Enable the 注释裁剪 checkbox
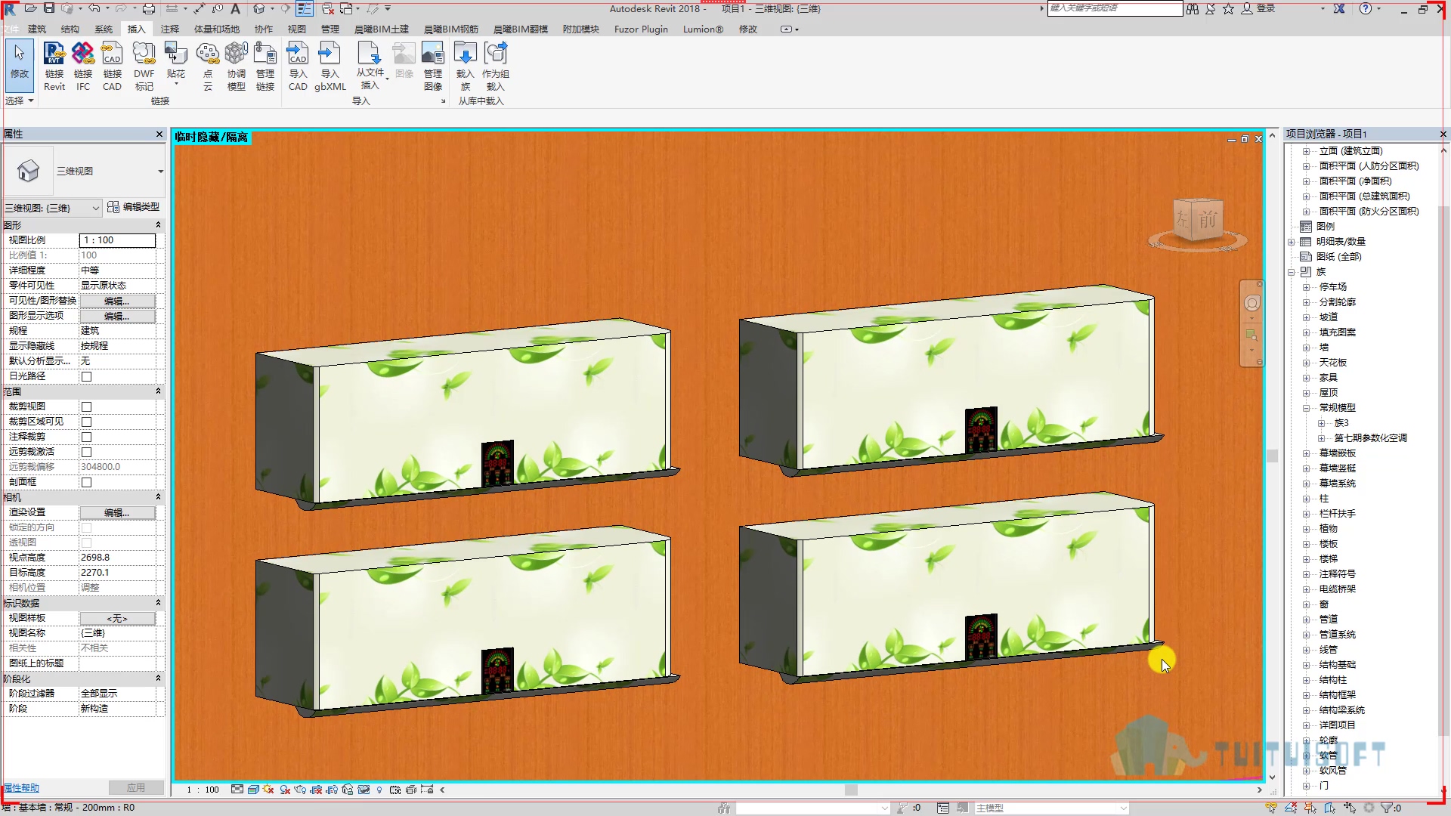Image resolution: width=1451 pixels, height=816 pixels. pyautogui.click(x=86, y=437)
